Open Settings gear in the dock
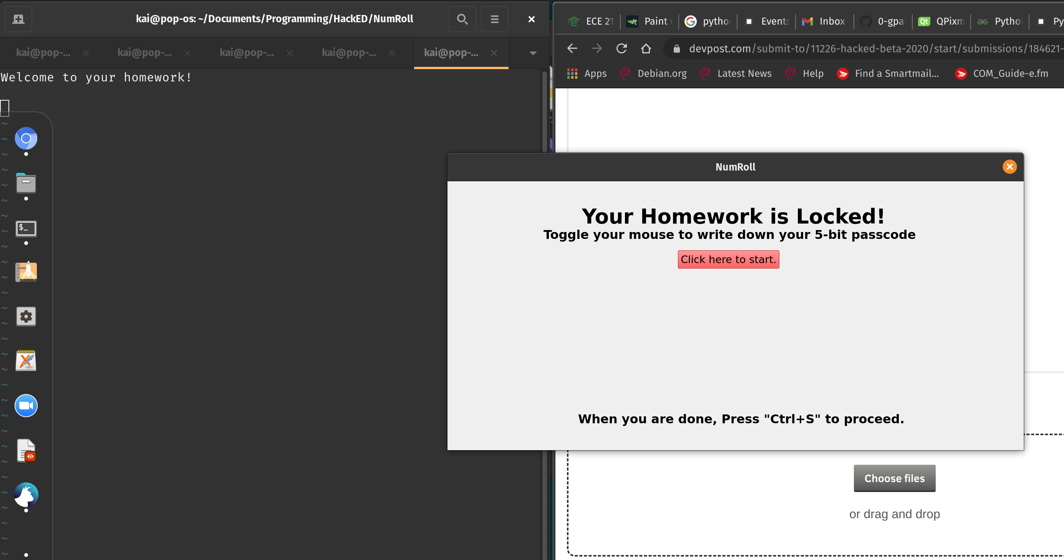This screenshot has height=560, width=1064. 26,316
